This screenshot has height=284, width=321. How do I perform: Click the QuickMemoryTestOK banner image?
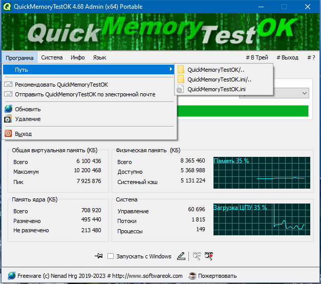[x=161, y=32]
